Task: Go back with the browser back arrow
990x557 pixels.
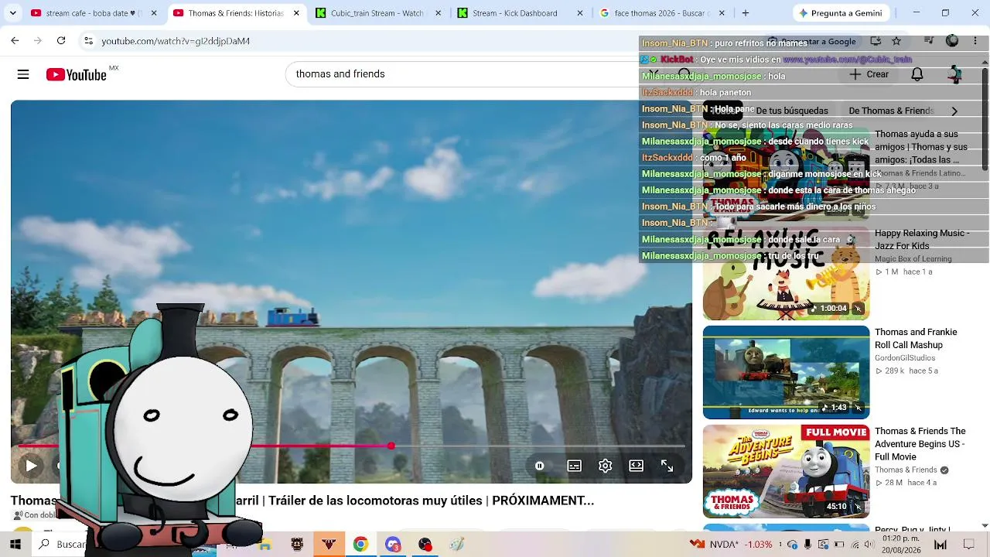Action: point(15,41)
